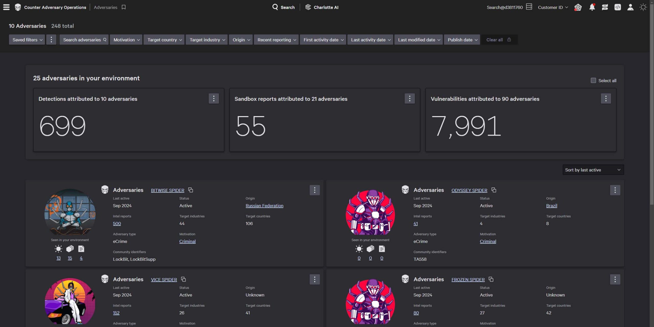Open ODYSSEY SPIDER 41 intel reports

point(415,223)
